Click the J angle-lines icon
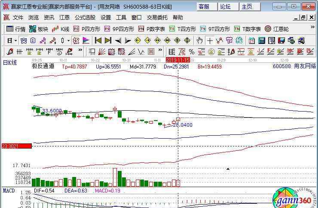Viewport: 318px width, 208px height. pyautogui.click(x=261, y=52)
